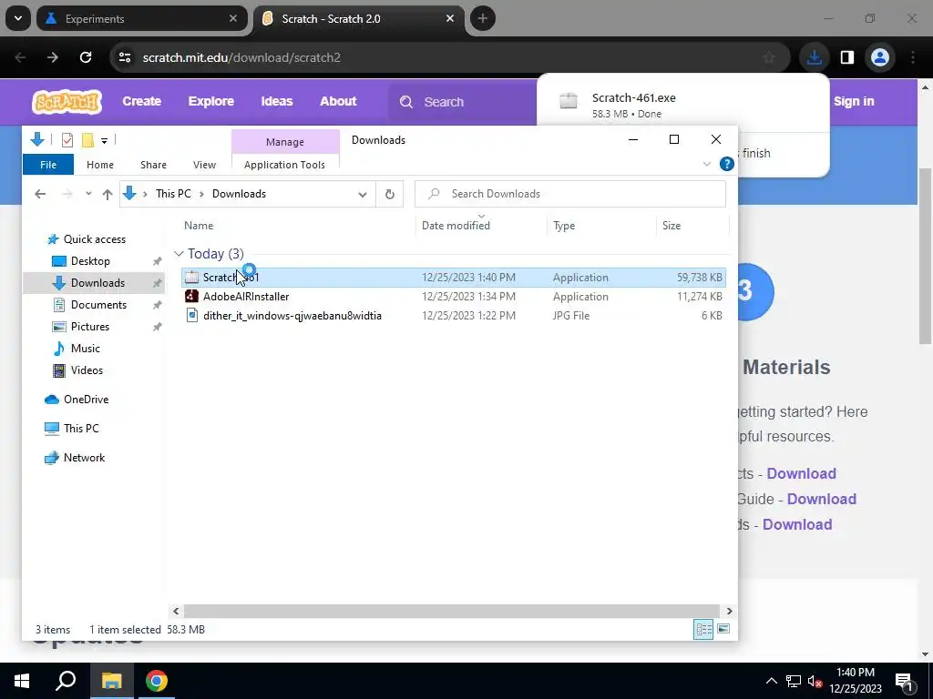Image resolution: width=933 pixels, height=699 pixels.
Task: Click New folder icon in title bar
Action: 87,140
